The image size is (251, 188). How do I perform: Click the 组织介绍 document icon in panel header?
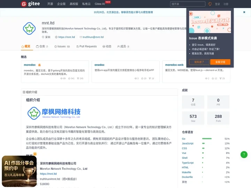click(x=24, y=92)
